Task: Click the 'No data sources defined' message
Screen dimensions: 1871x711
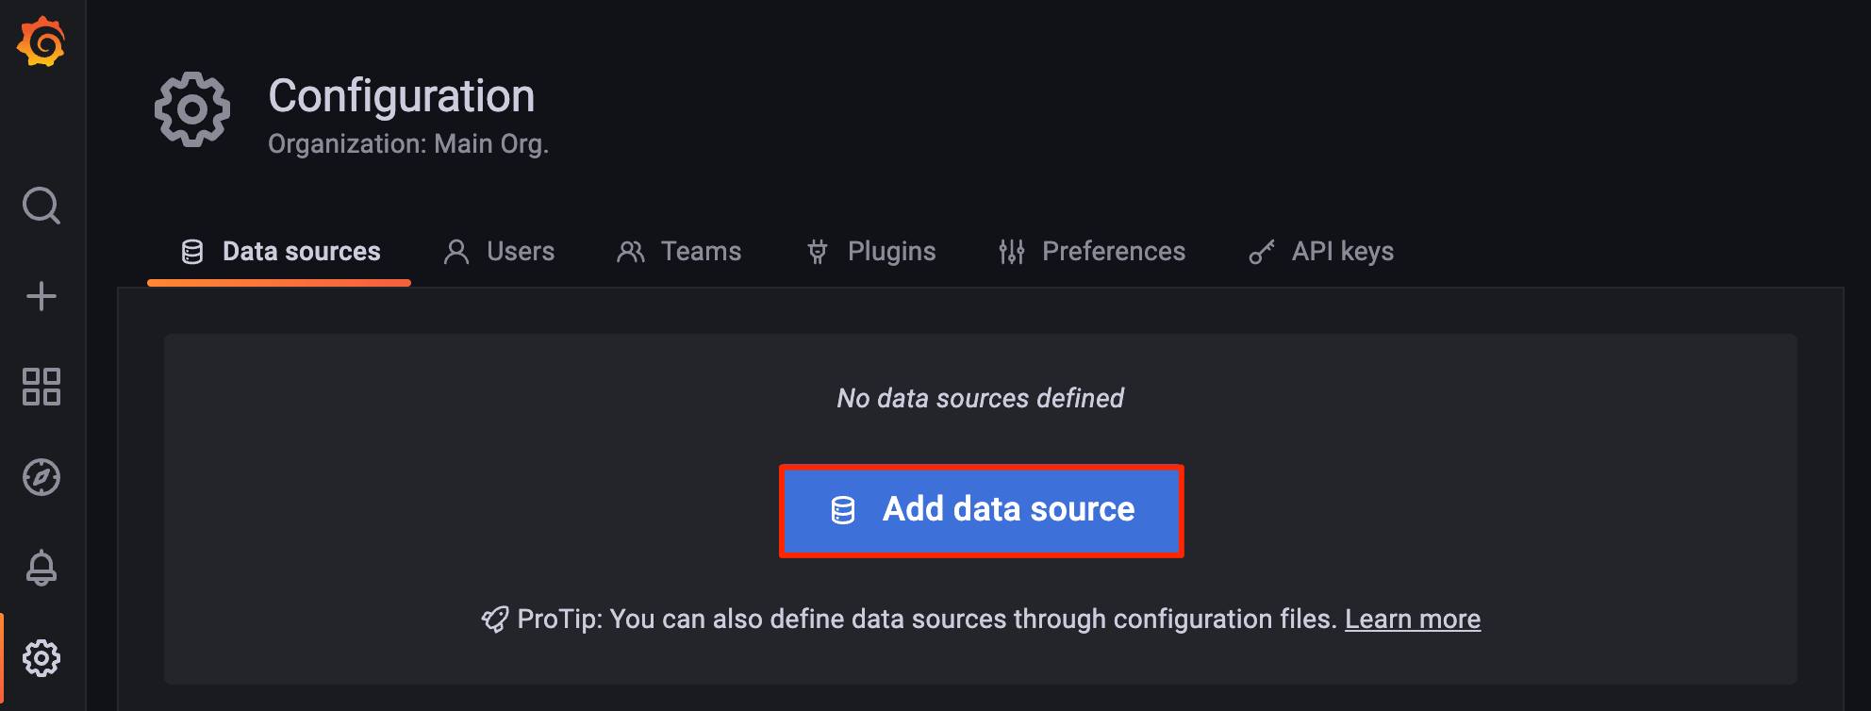Action: (980, 399)
